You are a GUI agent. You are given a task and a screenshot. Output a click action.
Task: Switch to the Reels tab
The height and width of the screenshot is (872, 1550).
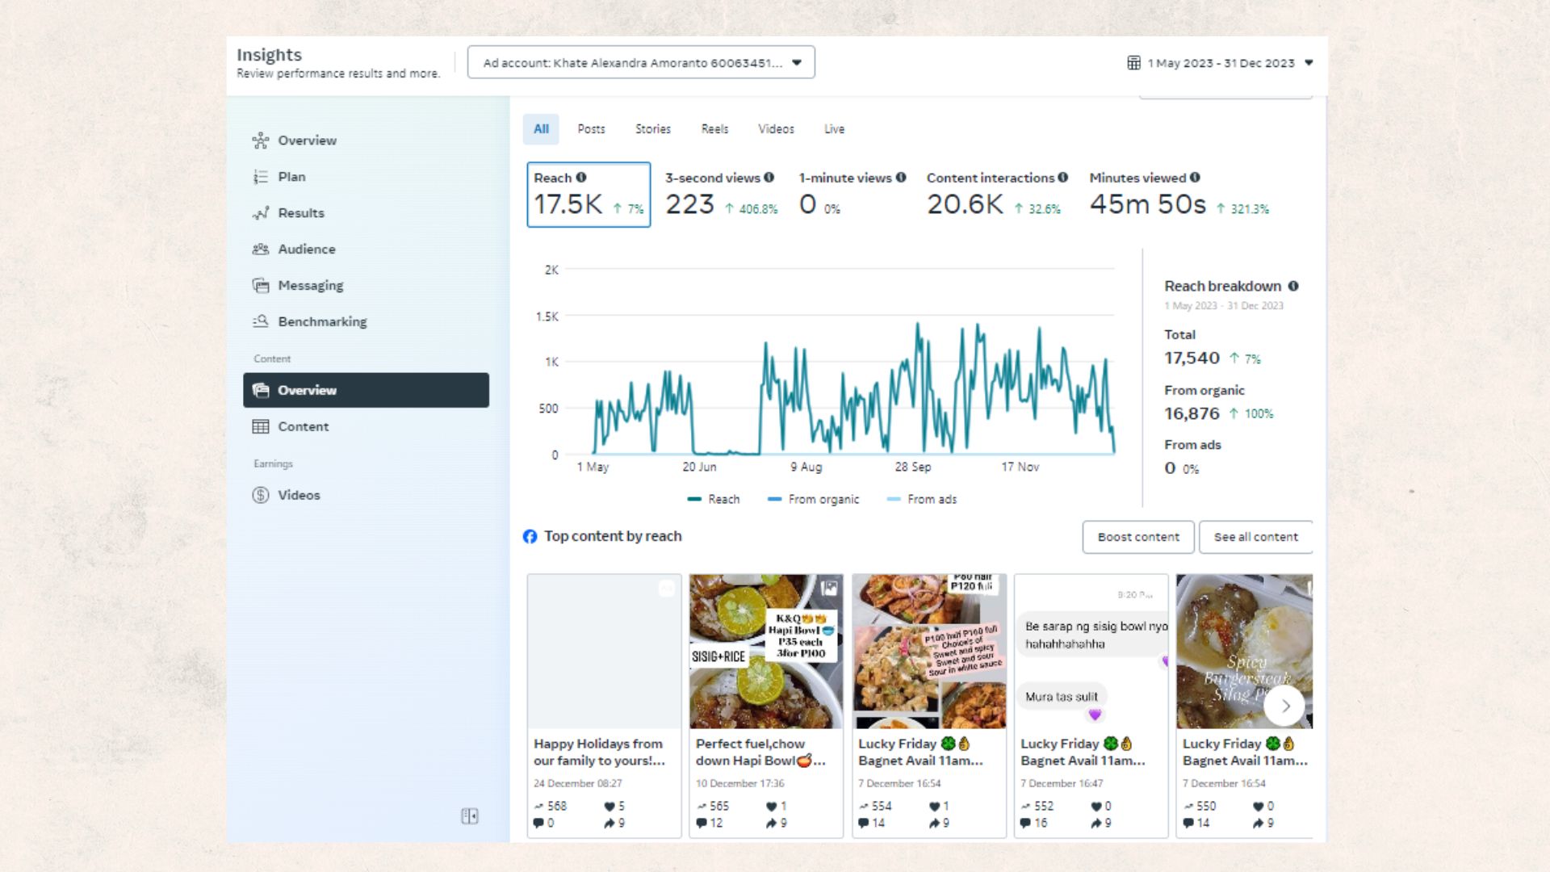714,129
